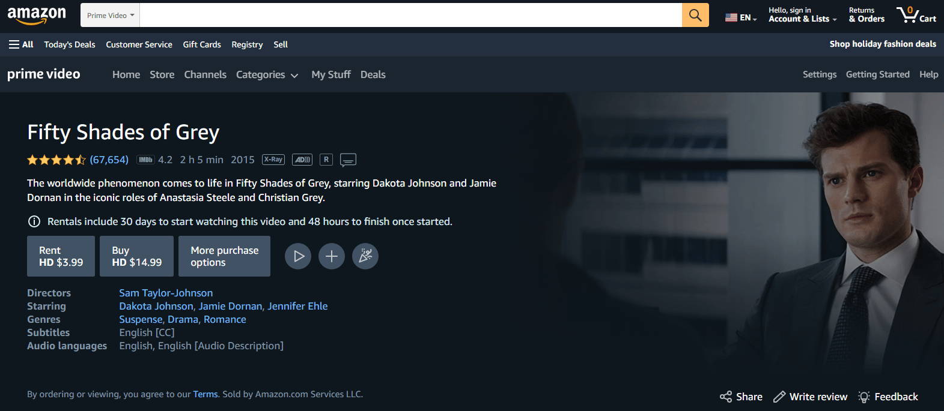
Task: Click the R rating badge
Action: pyautogui.click(x=326, y=160)
